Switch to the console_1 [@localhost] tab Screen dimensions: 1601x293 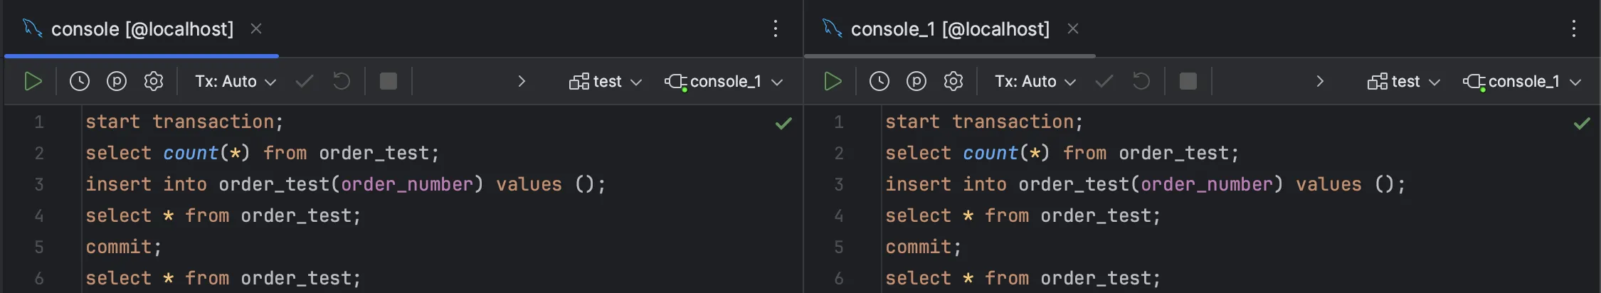(x=949, y=29)
